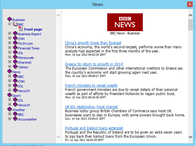The image size is (196, 146).
Task: Click the book icon beside Business Report
Action: [15, 34]
